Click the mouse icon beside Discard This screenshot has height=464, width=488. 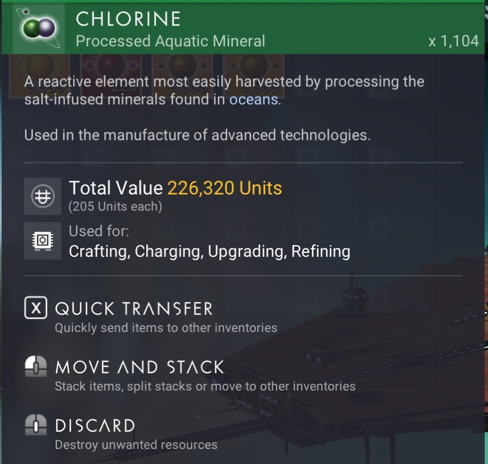click(36, 424)
